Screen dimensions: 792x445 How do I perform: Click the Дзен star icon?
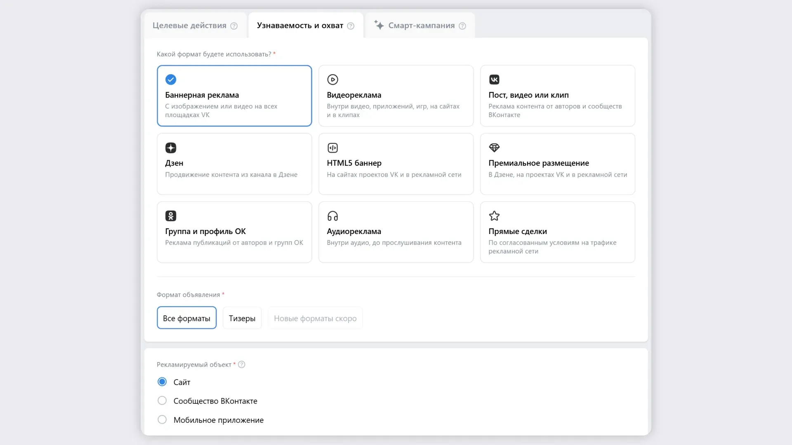(x=170, y=148)
